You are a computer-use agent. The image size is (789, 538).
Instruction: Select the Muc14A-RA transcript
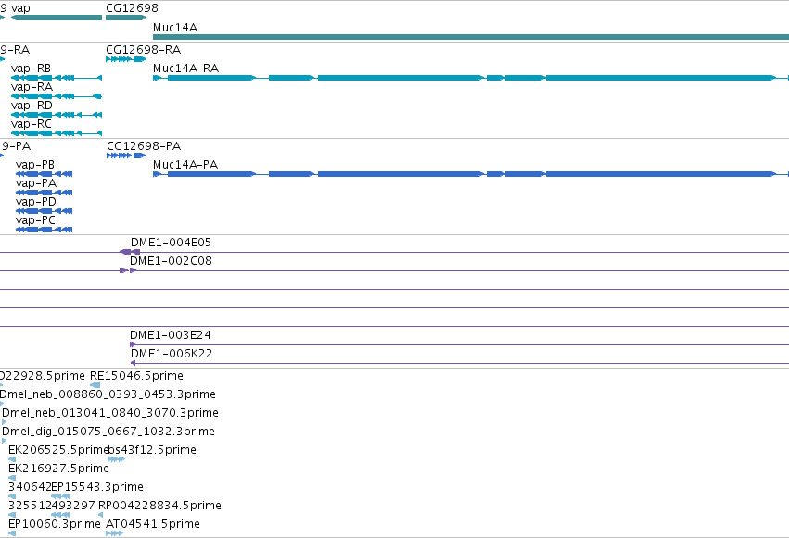(x=471, y=78)
